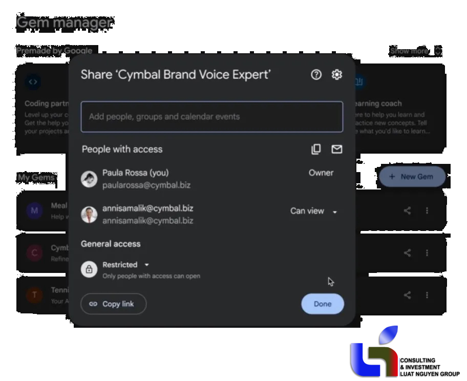Click the Owner role label for Paula Rossa
Image resolution: width=467 pixels, height=381 pixels.
coord(321,173)
